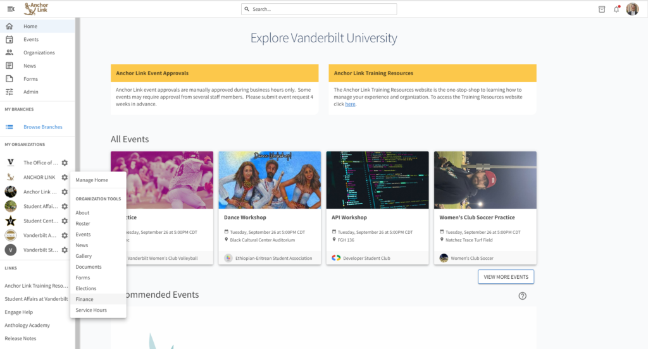This screenshot has width=648, height=349.
Task: Click the help question mark icon
Action: [522, 296]
